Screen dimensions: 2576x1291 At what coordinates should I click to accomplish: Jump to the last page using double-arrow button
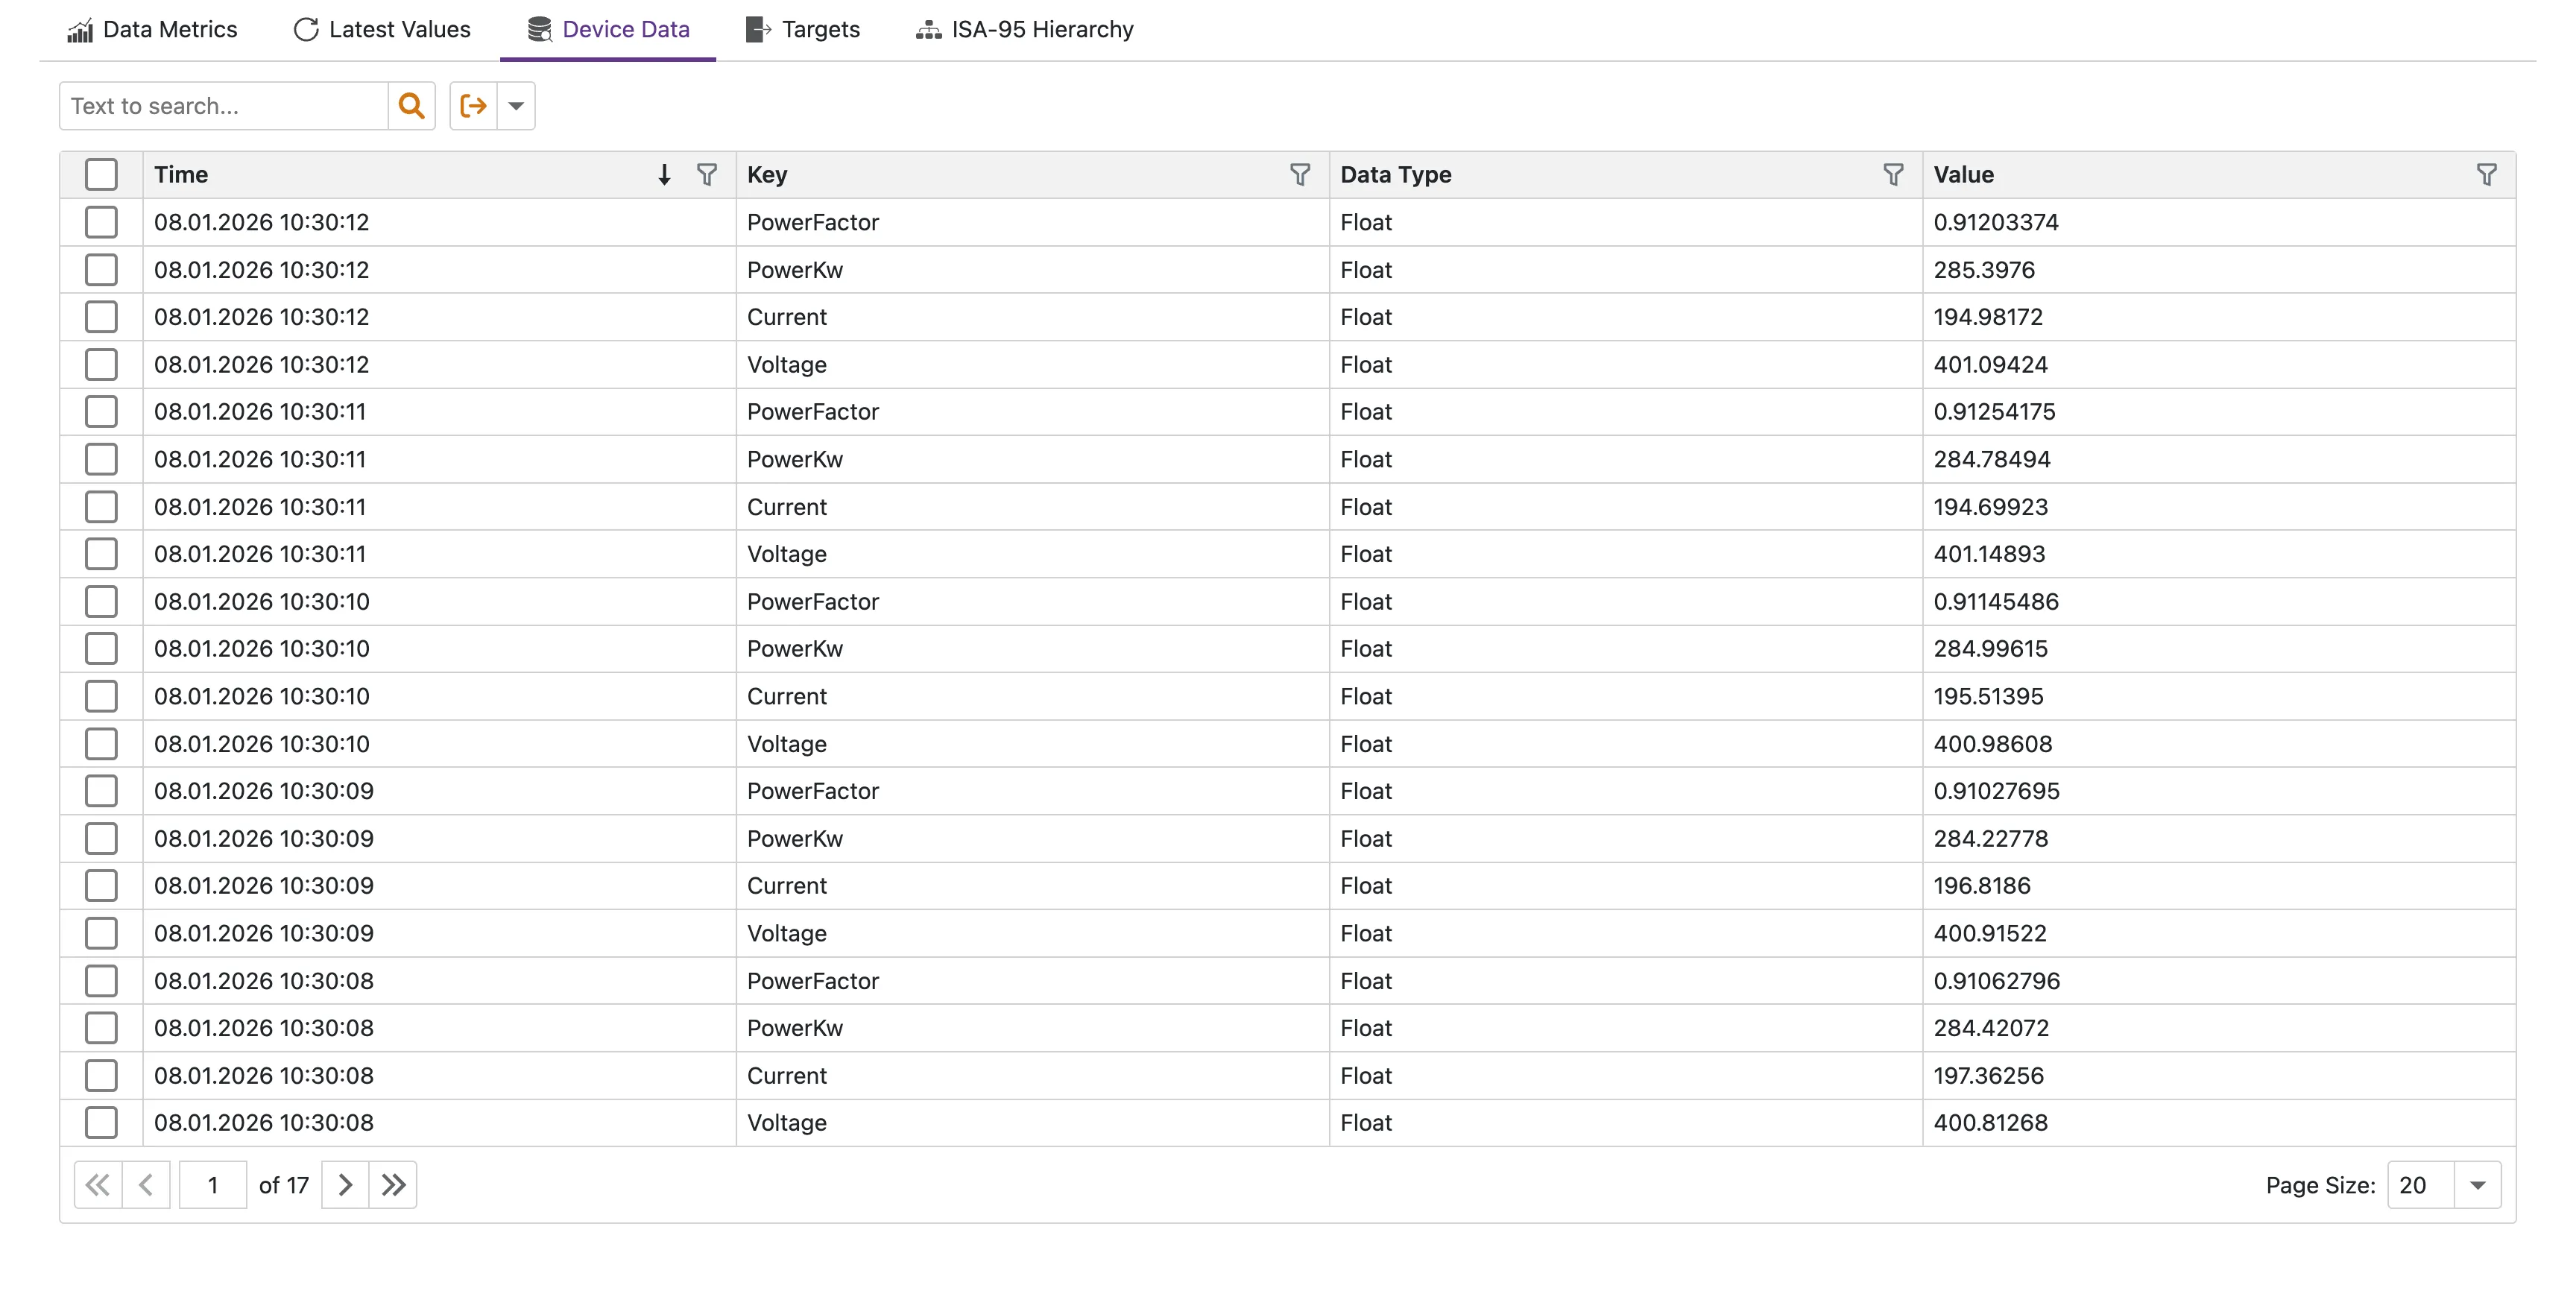click(x=392, y=1184)
